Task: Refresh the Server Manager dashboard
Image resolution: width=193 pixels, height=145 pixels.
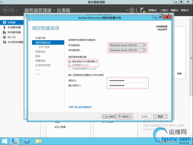Action: 132,10
